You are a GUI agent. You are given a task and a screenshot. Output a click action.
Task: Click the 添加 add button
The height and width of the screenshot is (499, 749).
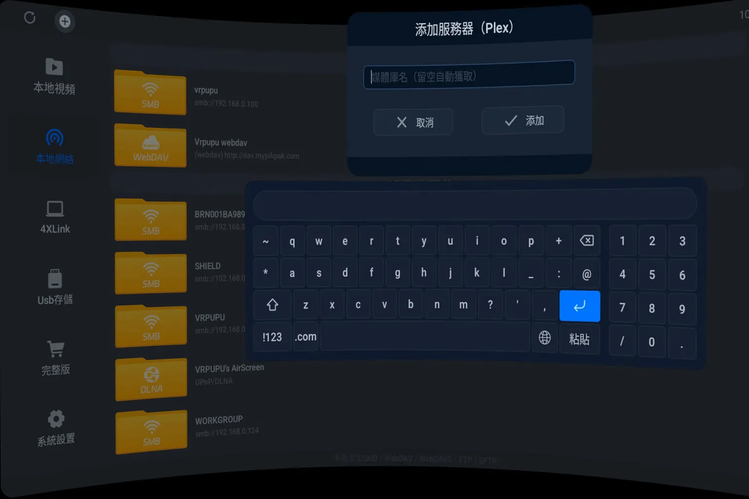(x=523, y=120)
